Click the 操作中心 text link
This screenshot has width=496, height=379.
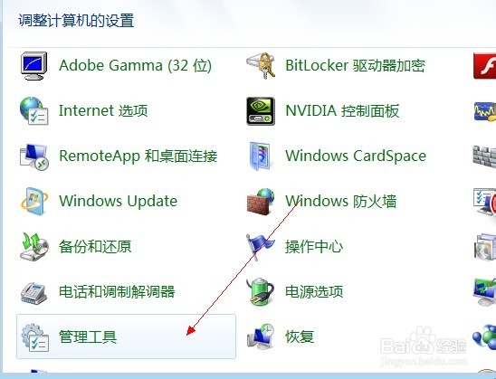[314, 247]
